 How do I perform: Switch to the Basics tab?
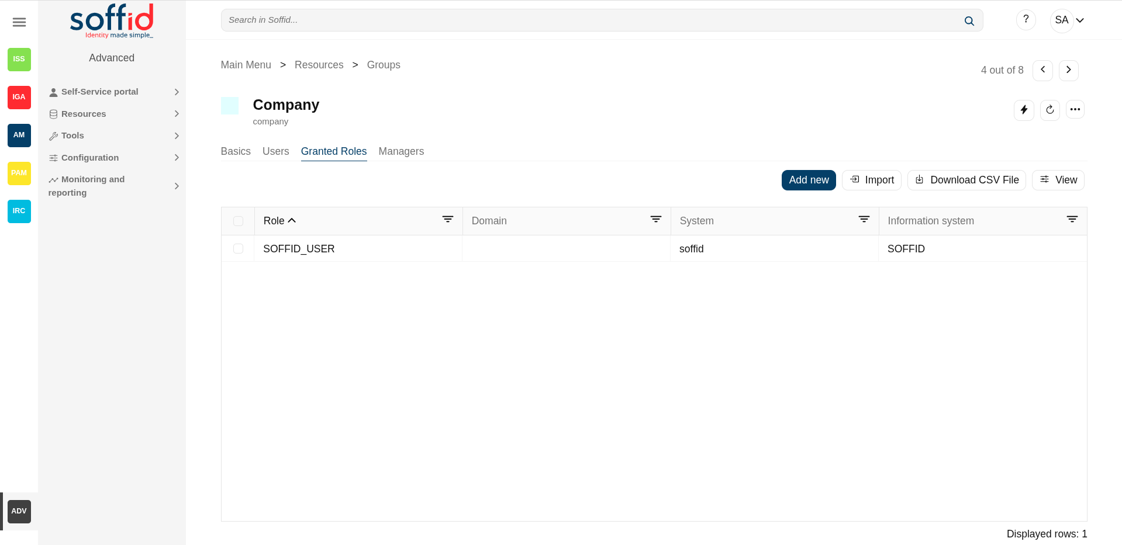tap(236, 151)
